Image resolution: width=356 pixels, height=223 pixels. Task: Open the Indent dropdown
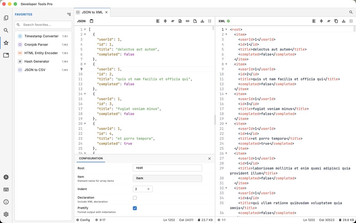point(143,189)
